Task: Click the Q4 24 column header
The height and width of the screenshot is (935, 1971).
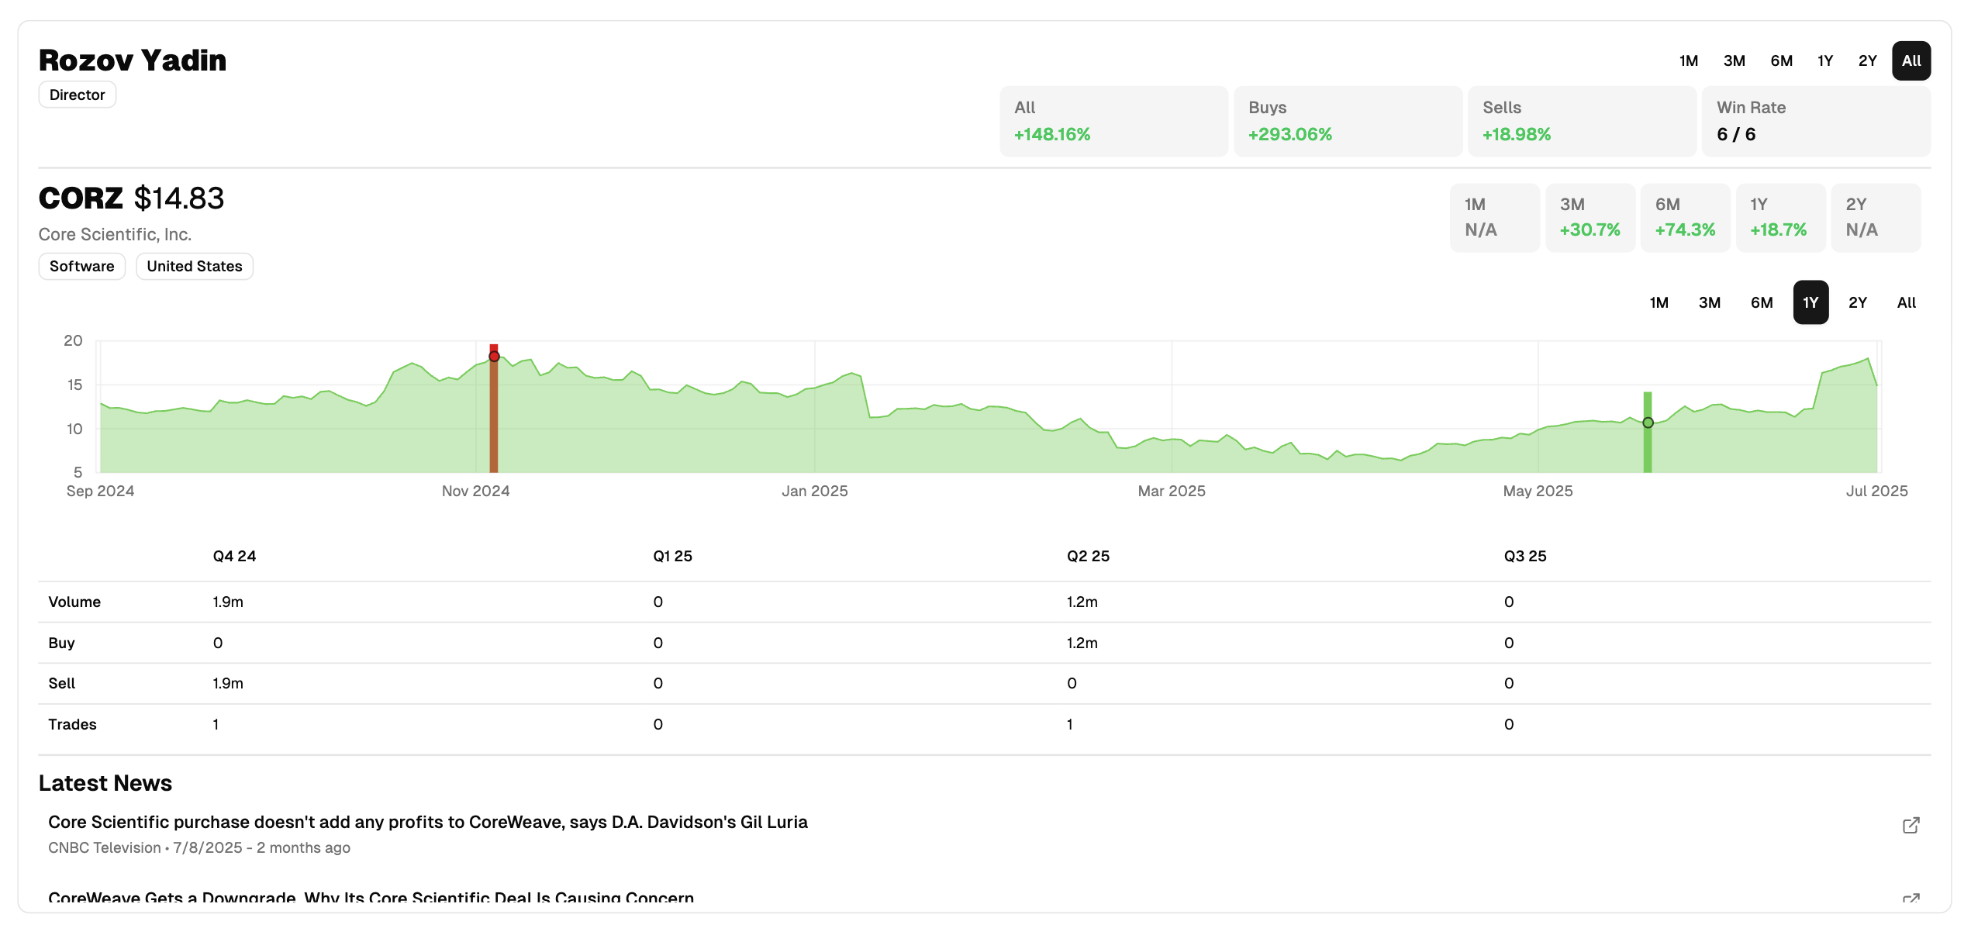Action: pyautogui.click(x=234, y=556)
